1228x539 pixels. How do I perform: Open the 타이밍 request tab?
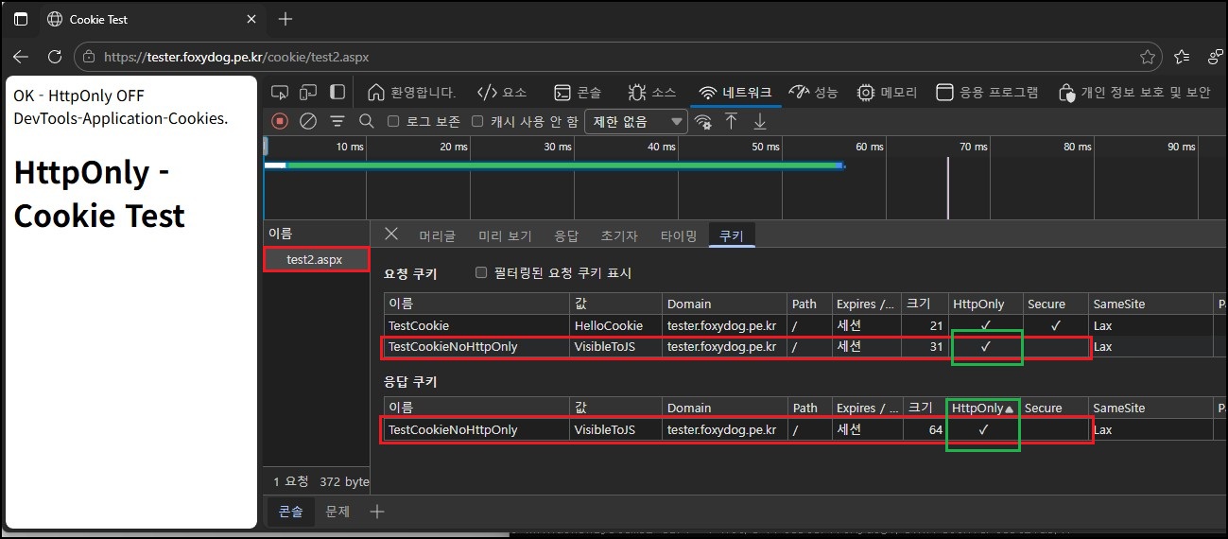(x=679, y=235)
